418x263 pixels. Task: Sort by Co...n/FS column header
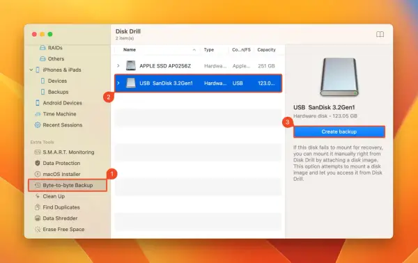(x=241, y=50)
